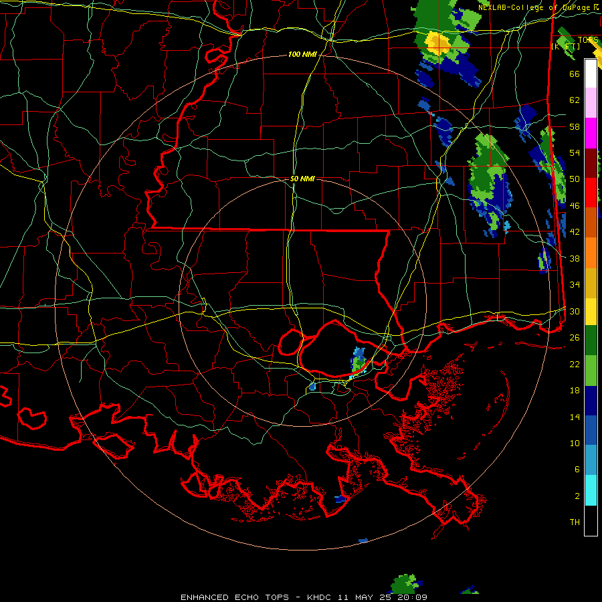Click the dark green legend swatch
The height and width of the screenshot is (602, 602).
591,340
